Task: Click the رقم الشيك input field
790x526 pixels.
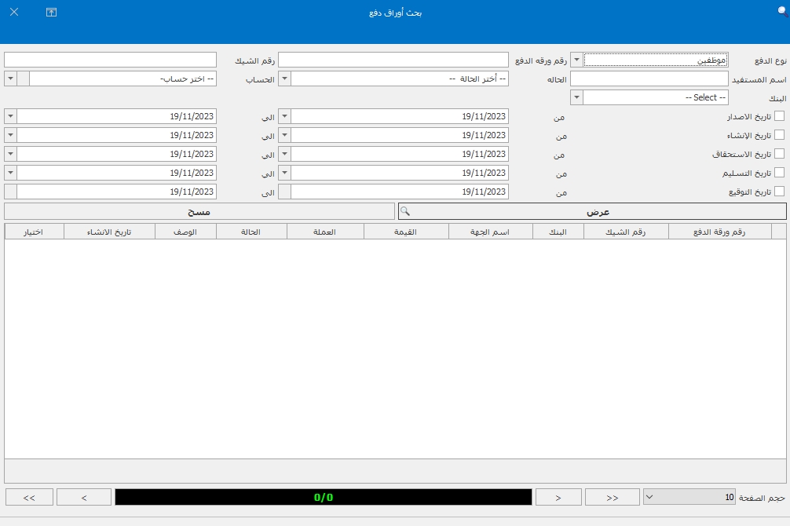Action: coord(110,60)
